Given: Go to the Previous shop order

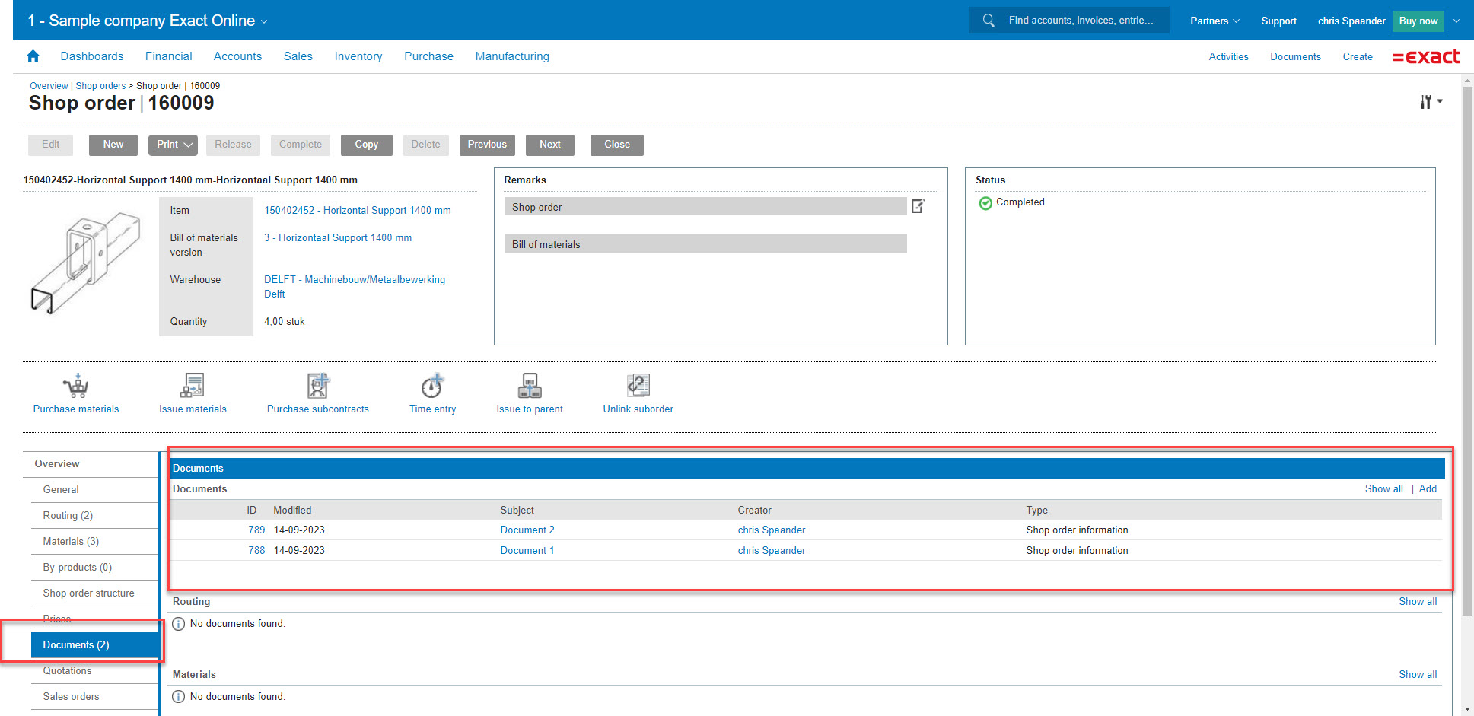Looking at the screenshot, I should pos(487,145).
